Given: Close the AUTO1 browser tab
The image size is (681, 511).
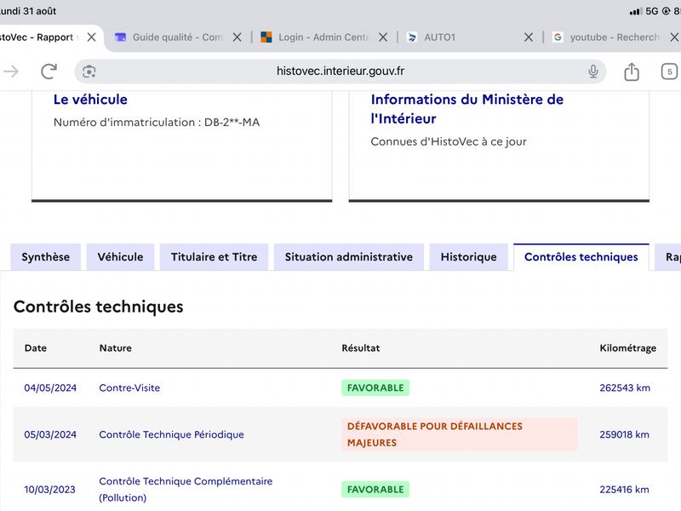Looking at the screenshot, I should tap(529, 37).
